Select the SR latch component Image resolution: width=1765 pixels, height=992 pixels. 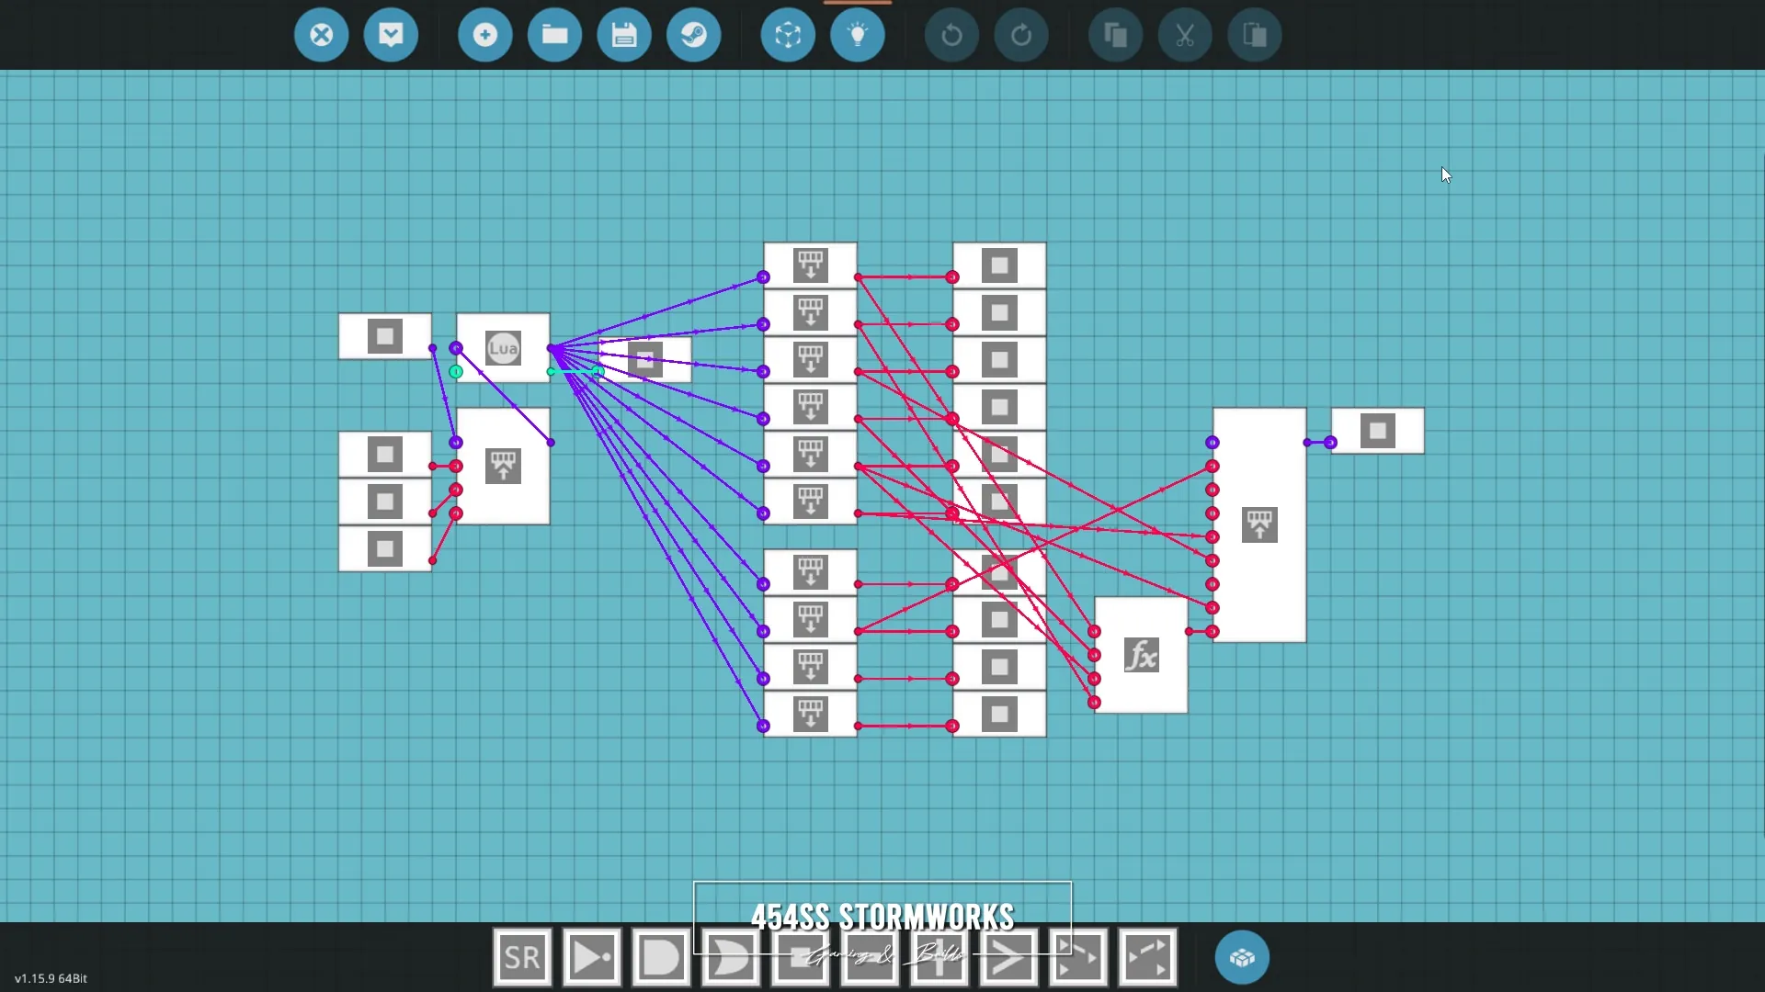pos(522,958)
